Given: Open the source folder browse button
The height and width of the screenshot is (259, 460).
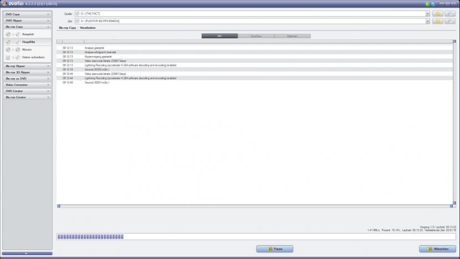Looking at the screenshot, I should [x=438, y=14].
